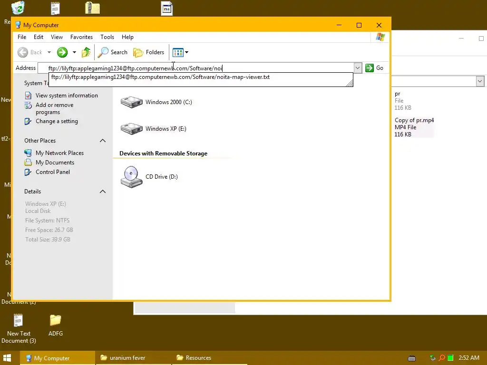Select the Recycle Bin desktop icon

[18, 8]
